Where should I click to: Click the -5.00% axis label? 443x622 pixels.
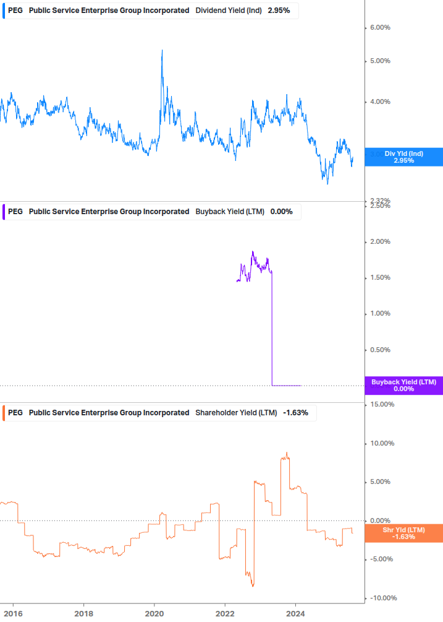pyautogui.click(x=381, y=559)
